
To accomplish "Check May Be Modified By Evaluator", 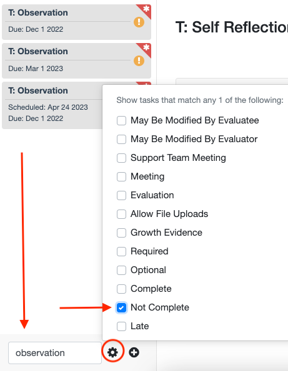I will (121, 140).
